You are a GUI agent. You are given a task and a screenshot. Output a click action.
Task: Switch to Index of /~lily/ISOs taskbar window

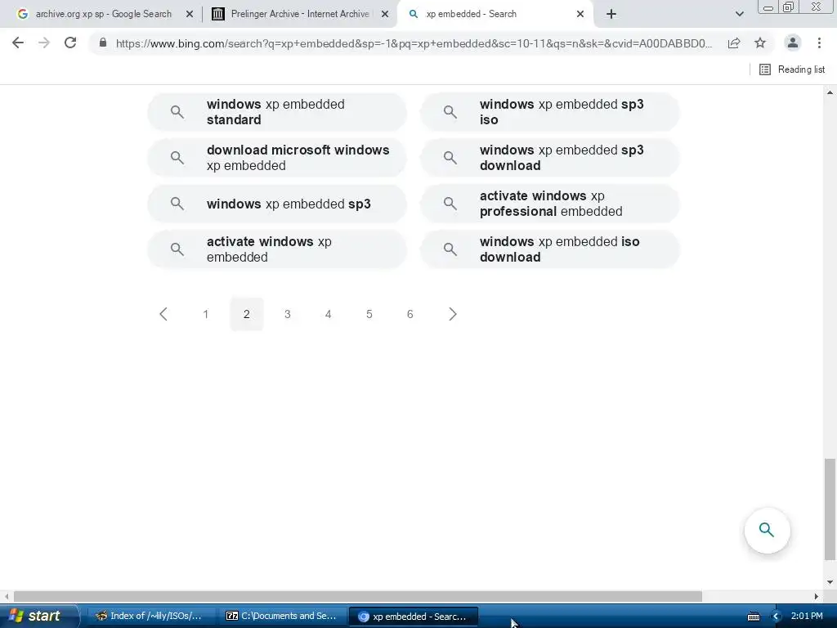click(x=150, y=617)
